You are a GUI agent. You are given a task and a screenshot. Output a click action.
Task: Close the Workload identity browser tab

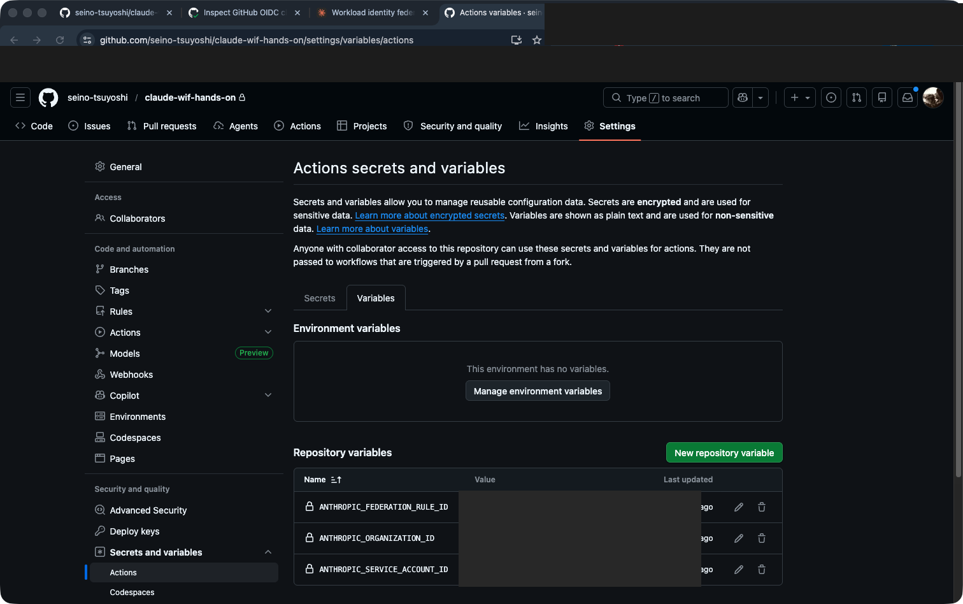click(x=425, y=13)
